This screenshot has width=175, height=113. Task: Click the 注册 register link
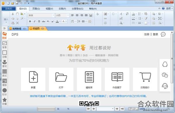coord(146,34)
